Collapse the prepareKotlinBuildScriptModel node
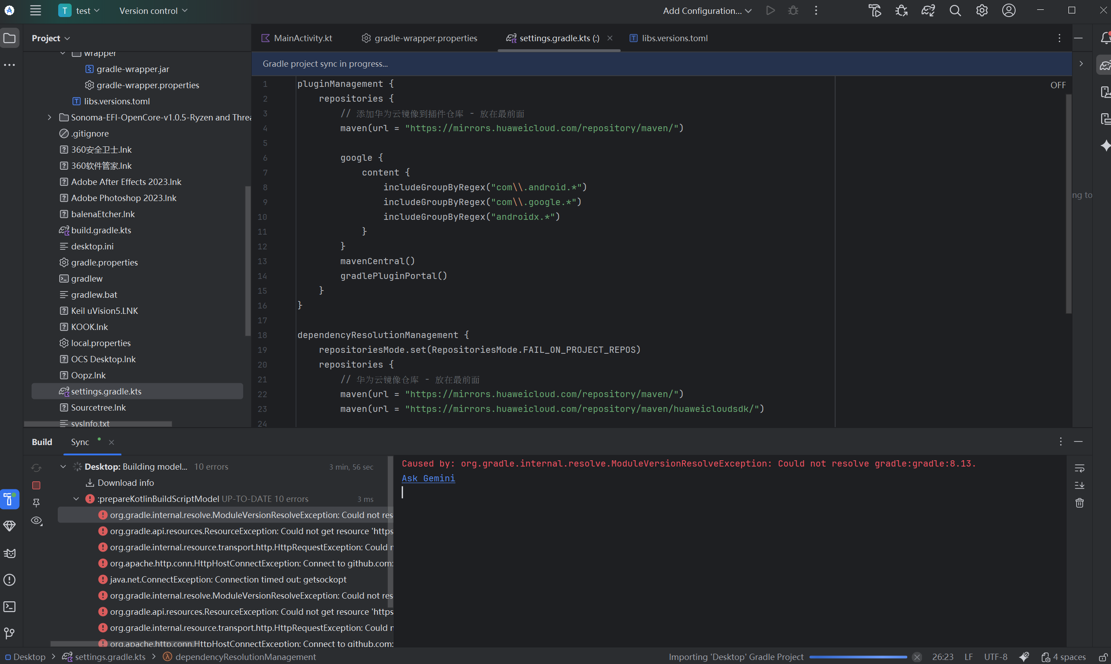This screenshot has height=664, width=1111. (x=76, y=499)
